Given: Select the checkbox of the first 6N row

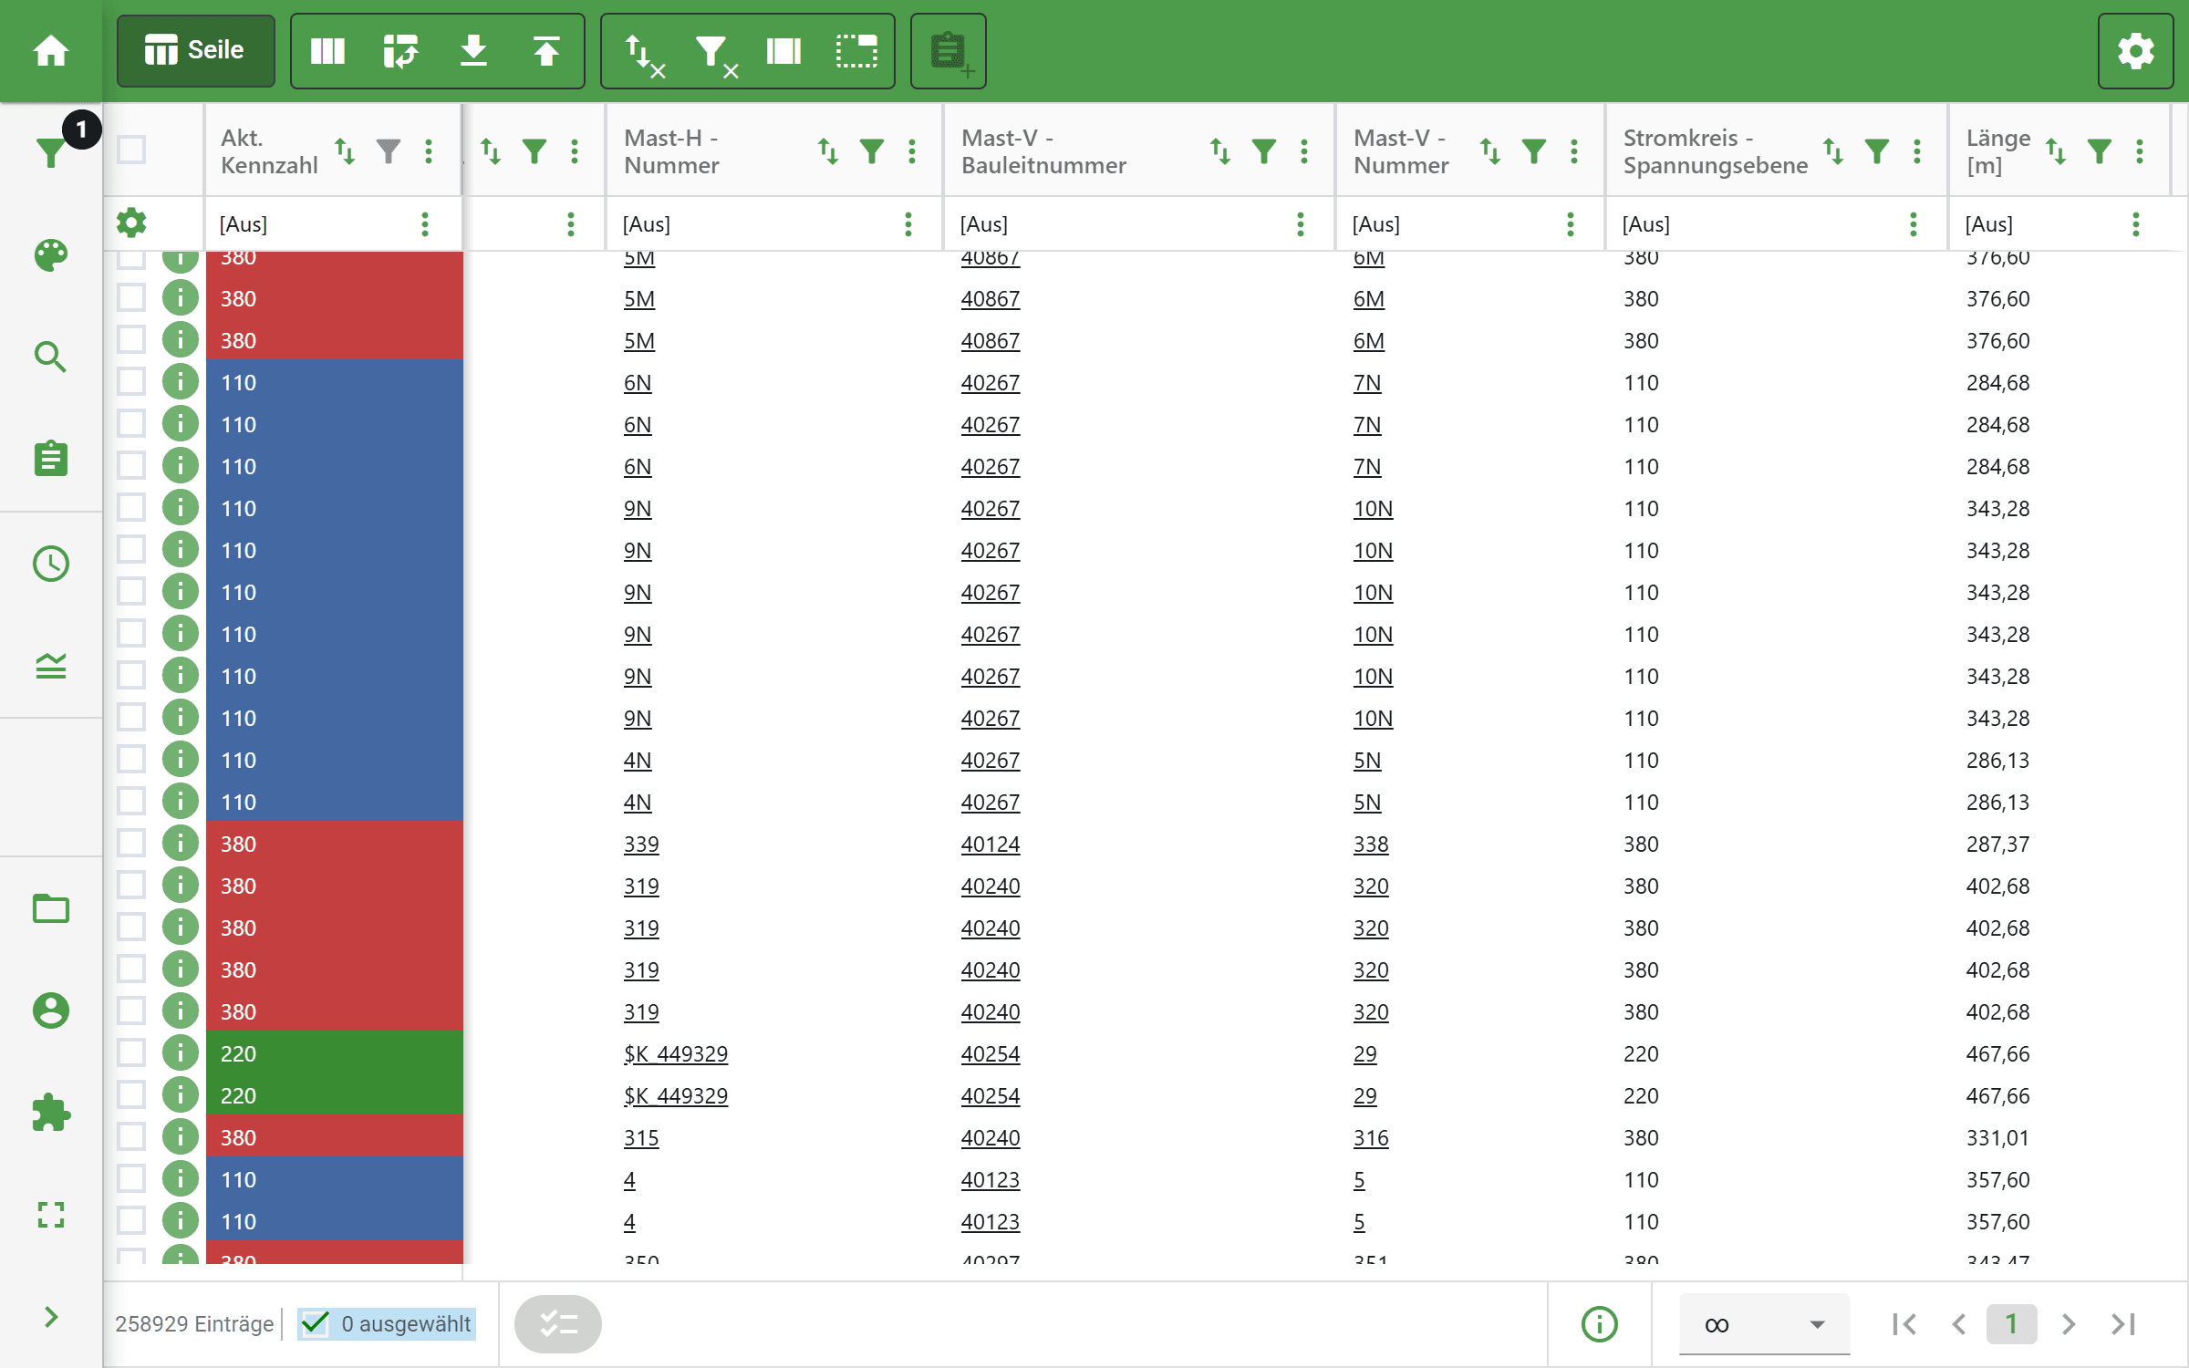Looking at the screenshot, I should [131, 382].
